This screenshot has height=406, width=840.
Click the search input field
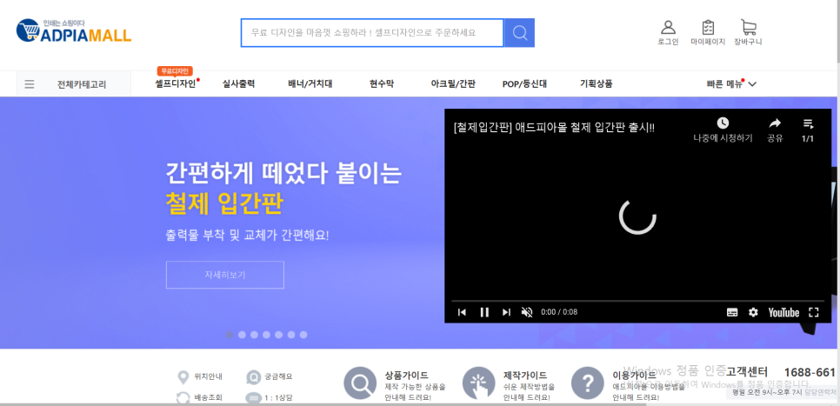pyautogui.click(x=372, y=33)
